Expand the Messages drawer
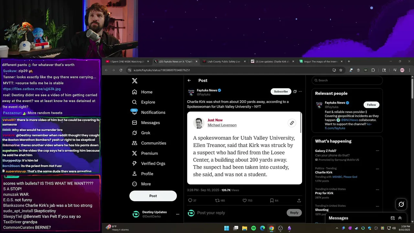The height and width of the screenshot is (233, 414). click(x=400, y=218)
